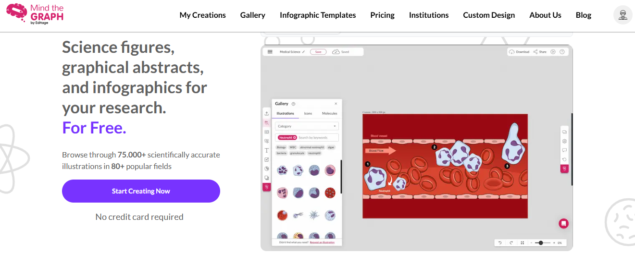Click the upload icon in the left sidebar

pos(267,114)
